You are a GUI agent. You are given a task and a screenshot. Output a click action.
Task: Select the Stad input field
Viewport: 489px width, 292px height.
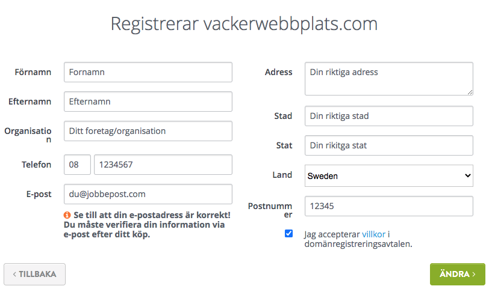tap(389, 116)
